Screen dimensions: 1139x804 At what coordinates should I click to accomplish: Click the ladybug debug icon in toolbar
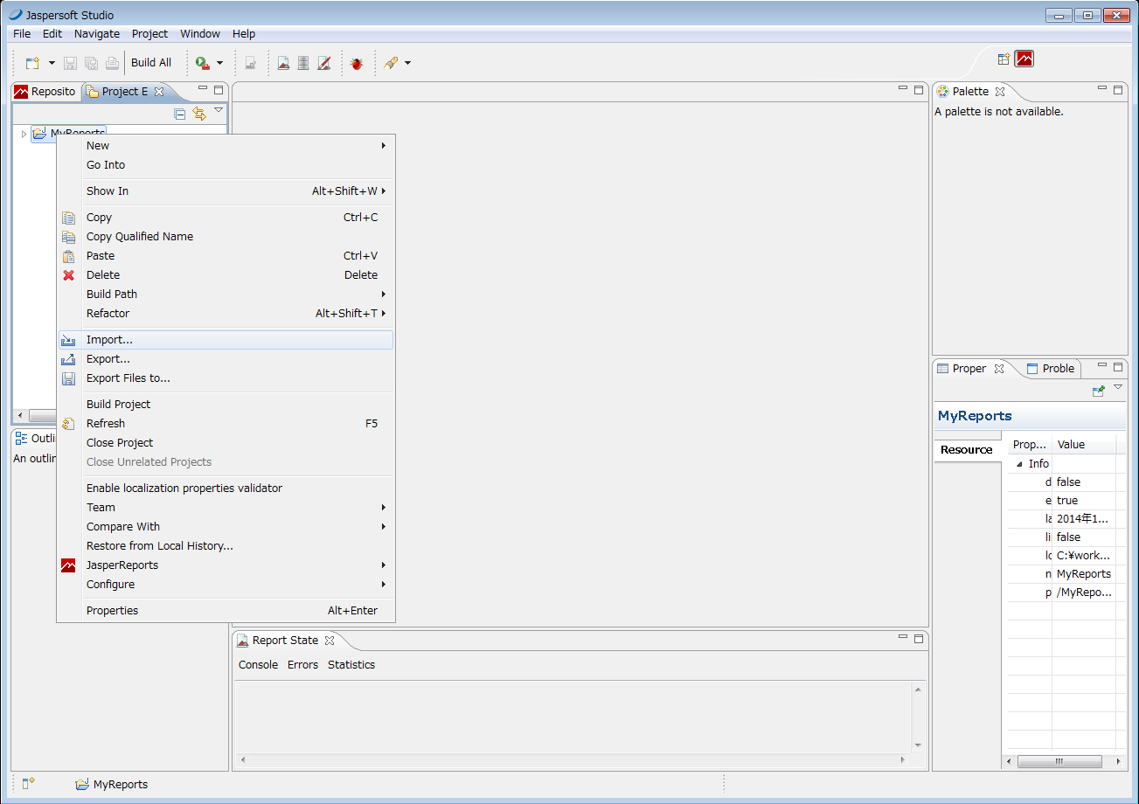(x=356, y=63)
